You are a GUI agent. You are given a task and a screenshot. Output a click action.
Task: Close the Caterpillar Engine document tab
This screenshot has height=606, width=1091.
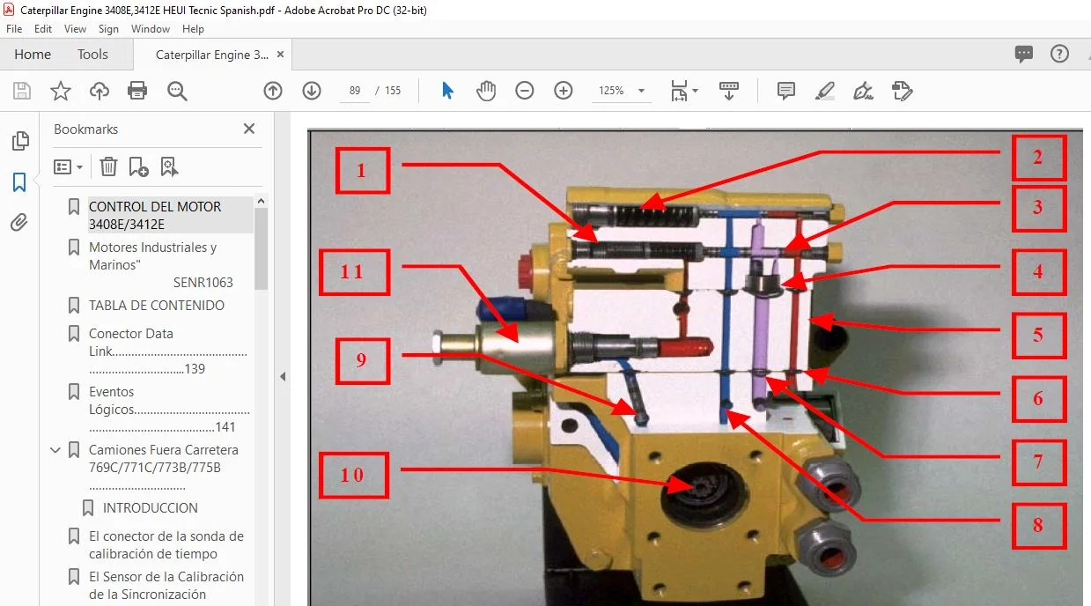click(280, 55)
